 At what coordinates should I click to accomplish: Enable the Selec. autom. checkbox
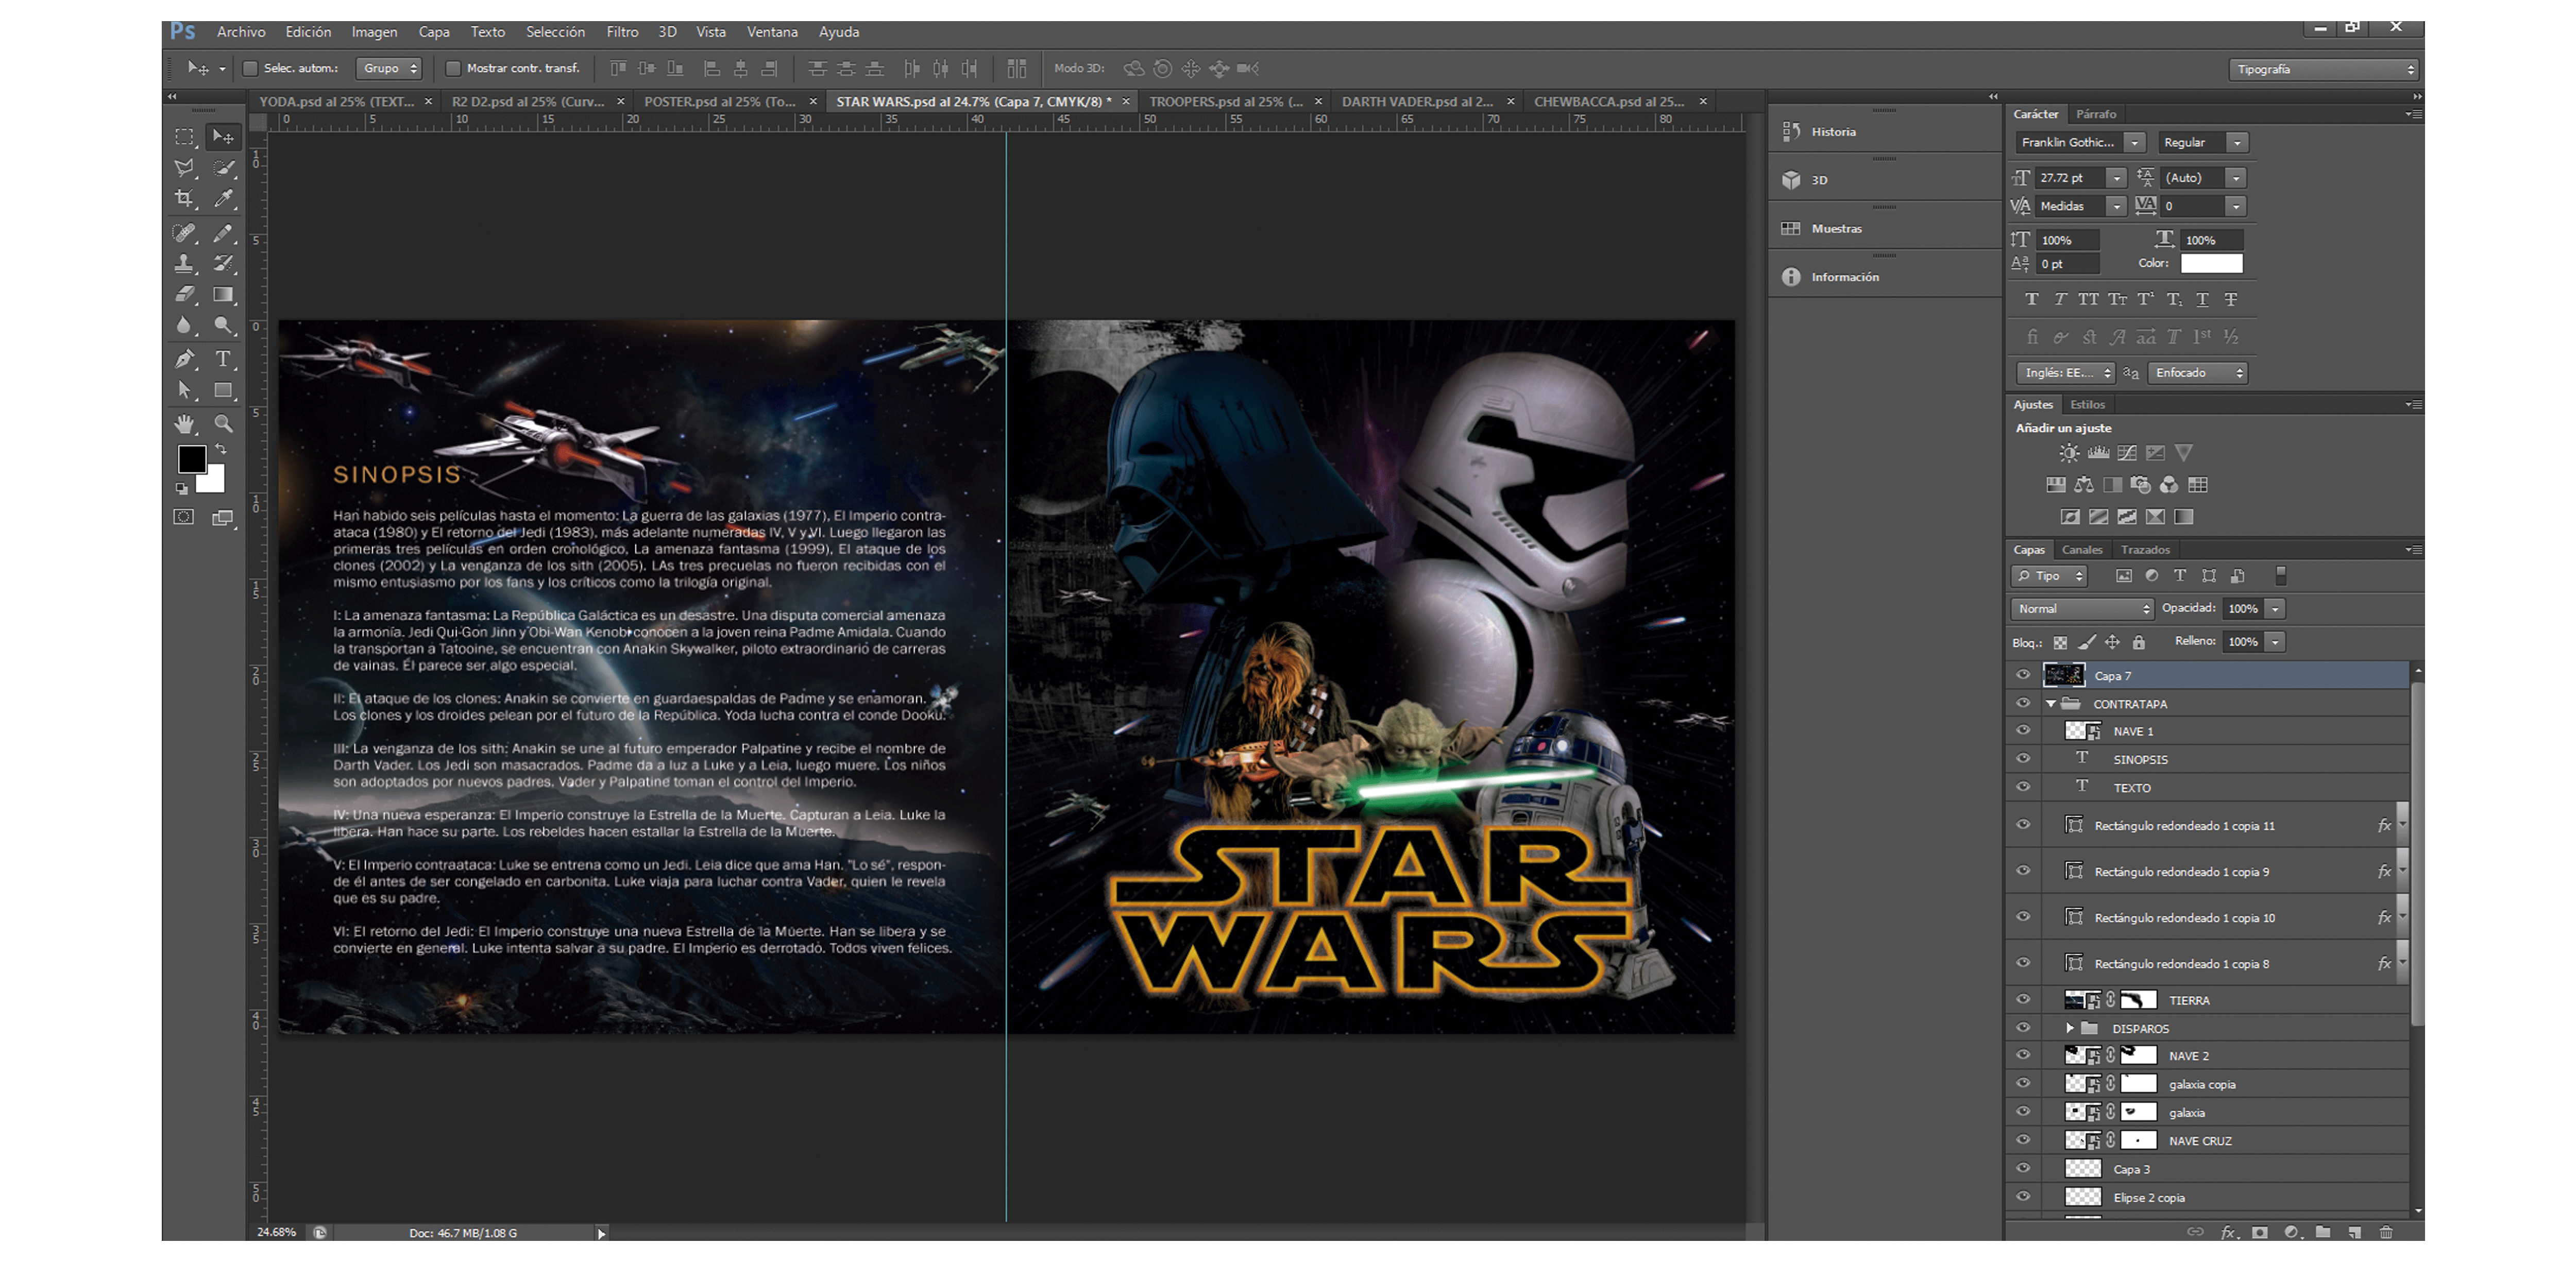coord(251,69)
